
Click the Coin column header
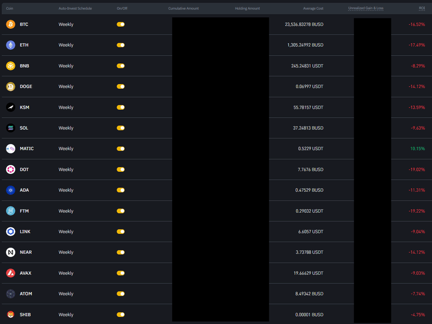pyautogui.click(x=10, y=8)
